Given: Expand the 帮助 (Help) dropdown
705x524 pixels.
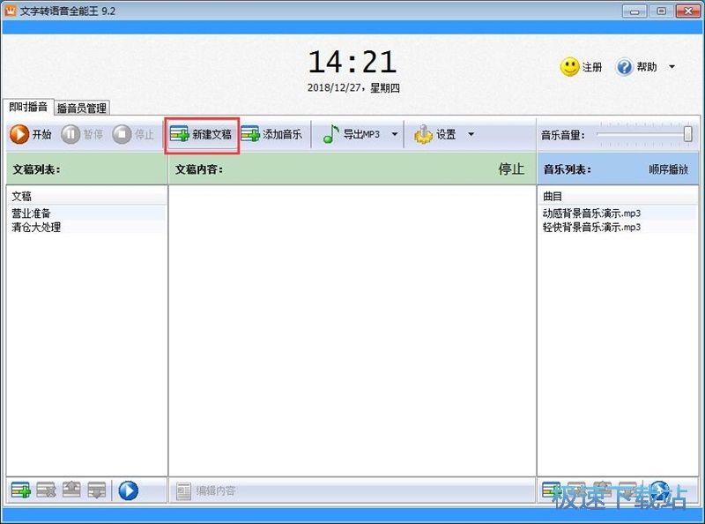Looking at the screenshot, I should (672, 67).
